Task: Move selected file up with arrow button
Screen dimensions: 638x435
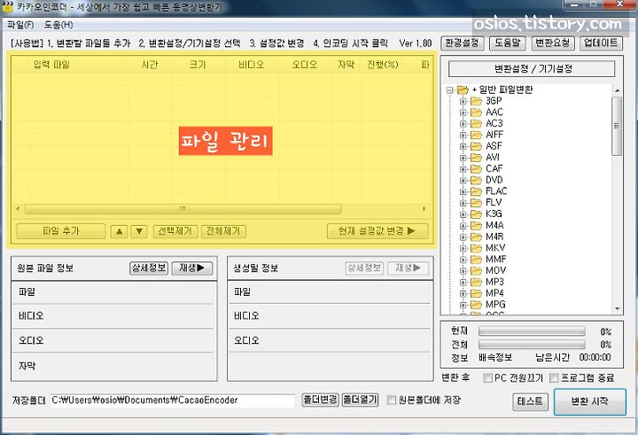Action: click(120, 231)
